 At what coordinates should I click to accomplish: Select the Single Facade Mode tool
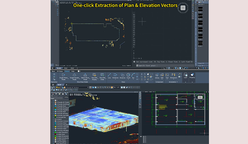click(x=74, y=77)
